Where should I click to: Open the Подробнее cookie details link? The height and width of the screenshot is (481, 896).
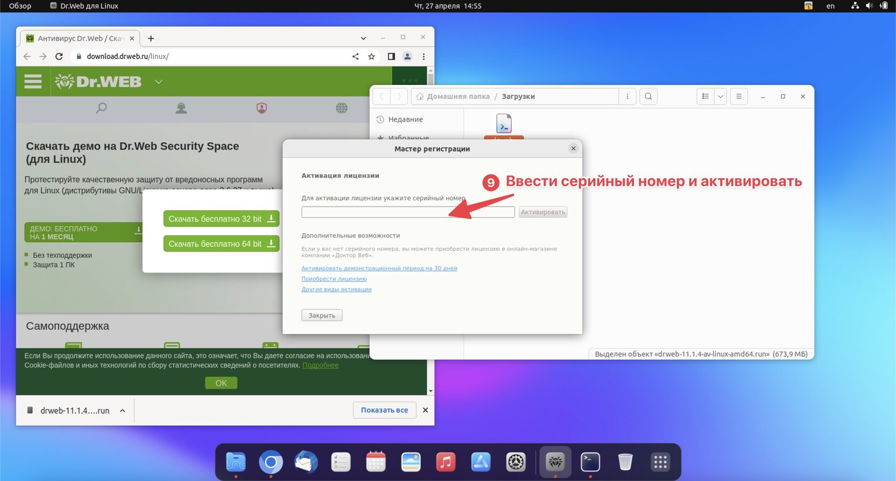(x=321, y=365)
